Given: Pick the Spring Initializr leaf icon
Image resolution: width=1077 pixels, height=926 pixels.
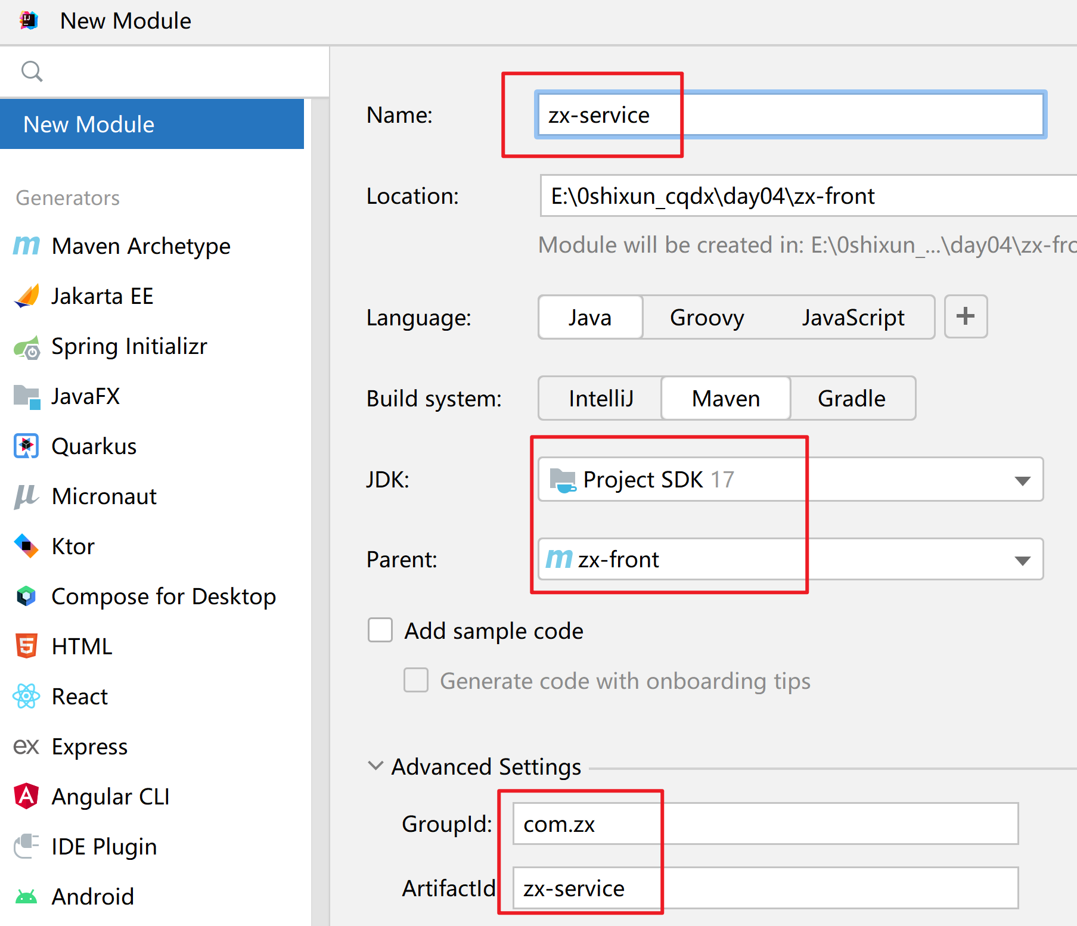Looking at the screenshot, I should click(x=27, y=347).
